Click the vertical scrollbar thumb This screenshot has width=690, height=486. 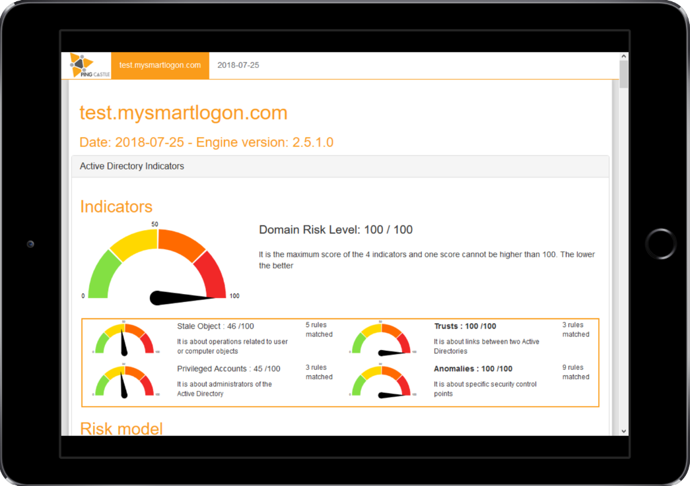(x=623, y=75)
